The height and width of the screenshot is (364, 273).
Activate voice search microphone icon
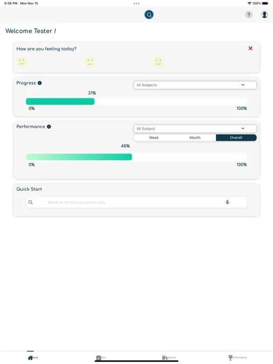click(227, 202)
